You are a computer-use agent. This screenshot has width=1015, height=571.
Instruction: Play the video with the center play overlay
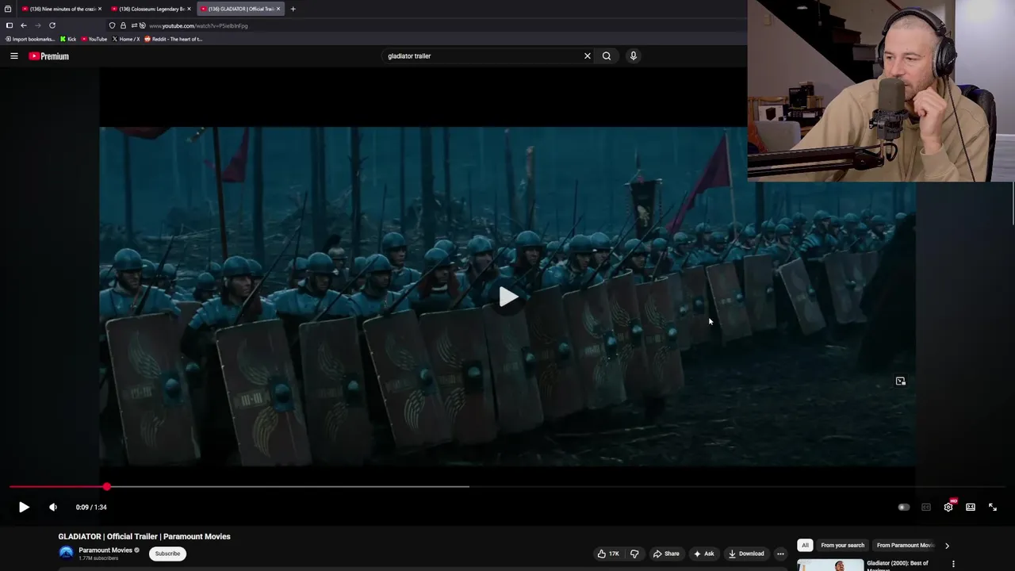tap(508, 297)
